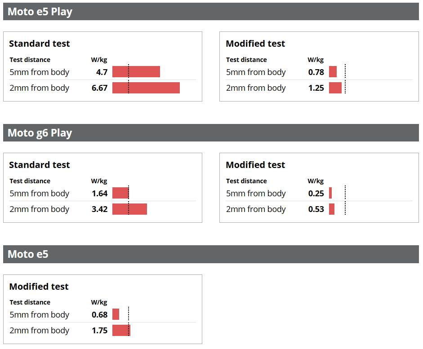Image resolution: width=423 pixels, height=349 pixels.
Task: Click the 0.53 W/kg value
Action: (x=316, y=209)
